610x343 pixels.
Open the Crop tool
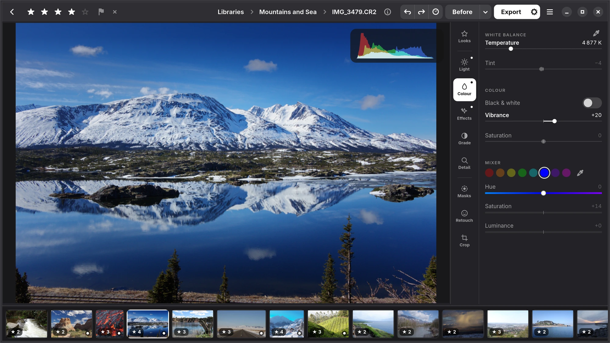point(464,241)
